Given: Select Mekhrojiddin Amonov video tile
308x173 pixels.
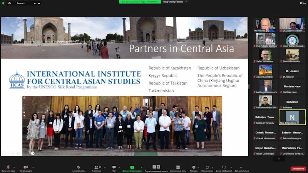Looking at the screenshot, I should click(x=265, y=86).
